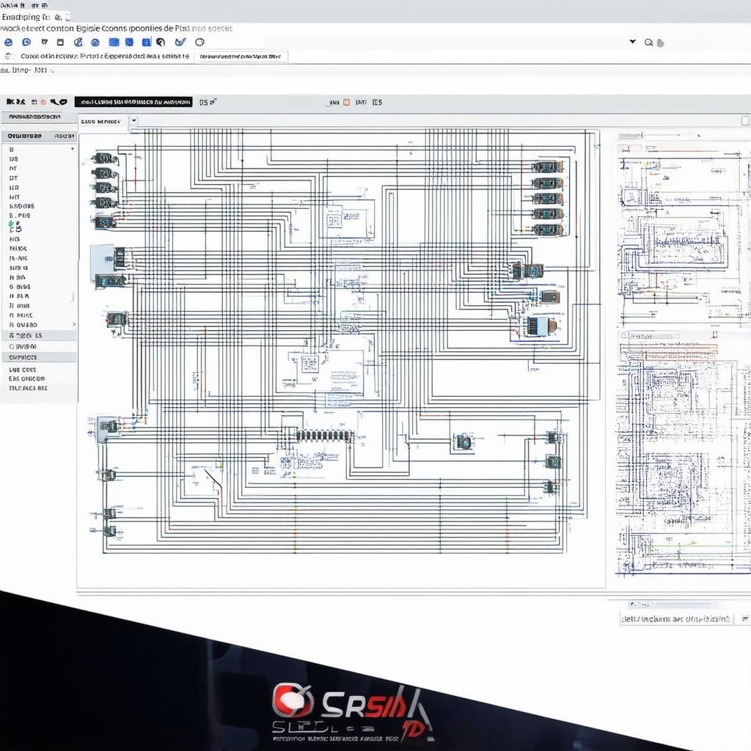
Task: Select the schematic tab above the diagram
Action: coord(101,122)
